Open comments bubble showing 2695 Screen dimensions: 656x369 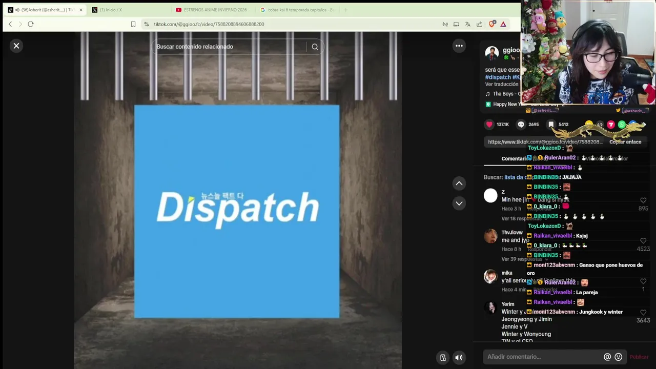[521, 125]
